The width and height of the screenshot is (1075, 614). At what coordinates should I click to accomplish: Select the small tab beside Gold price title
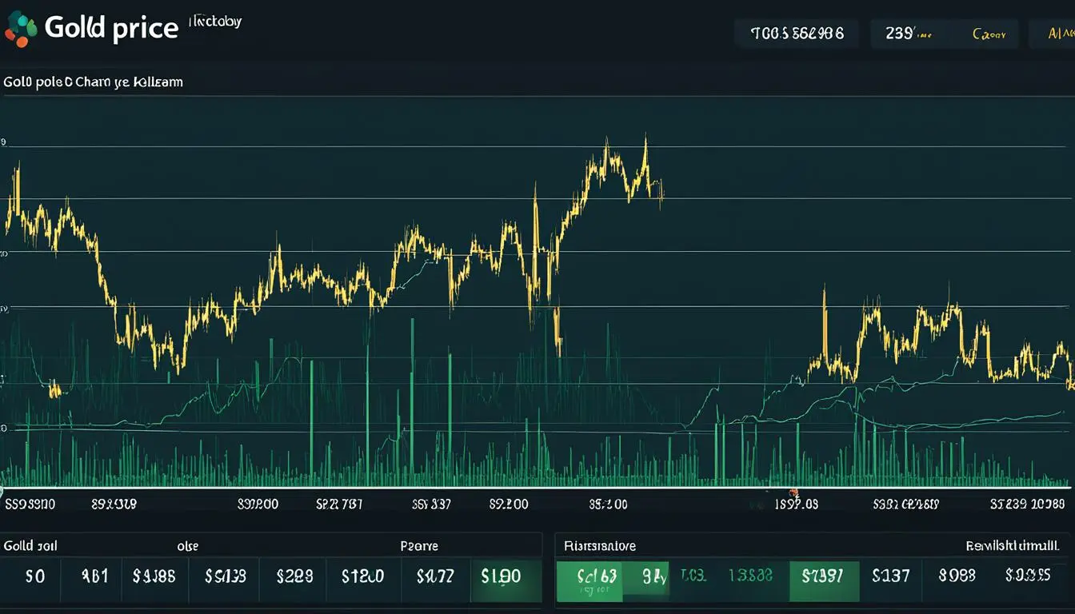[x=214, y=22]
